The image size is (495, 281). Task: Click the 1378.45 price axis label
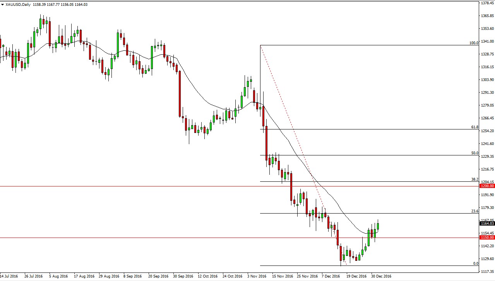point(488,3)
